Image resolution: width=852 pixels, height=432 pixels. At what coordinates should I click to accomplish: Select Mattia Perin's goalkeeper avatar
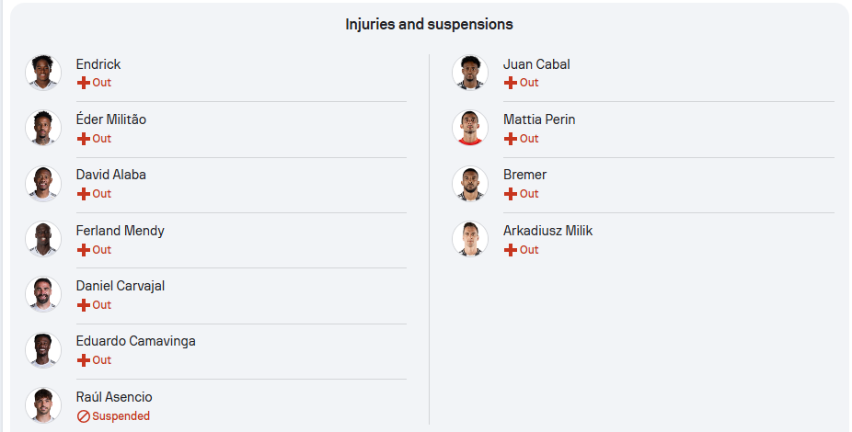[x=470, y=128]
